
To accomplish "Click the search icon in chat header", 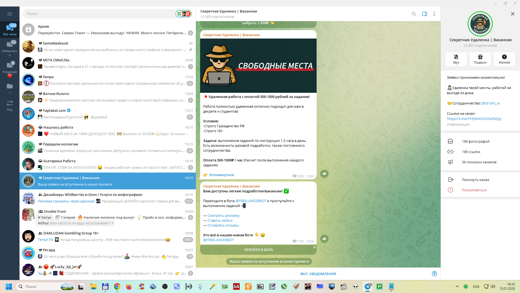I will pos(414,14).
